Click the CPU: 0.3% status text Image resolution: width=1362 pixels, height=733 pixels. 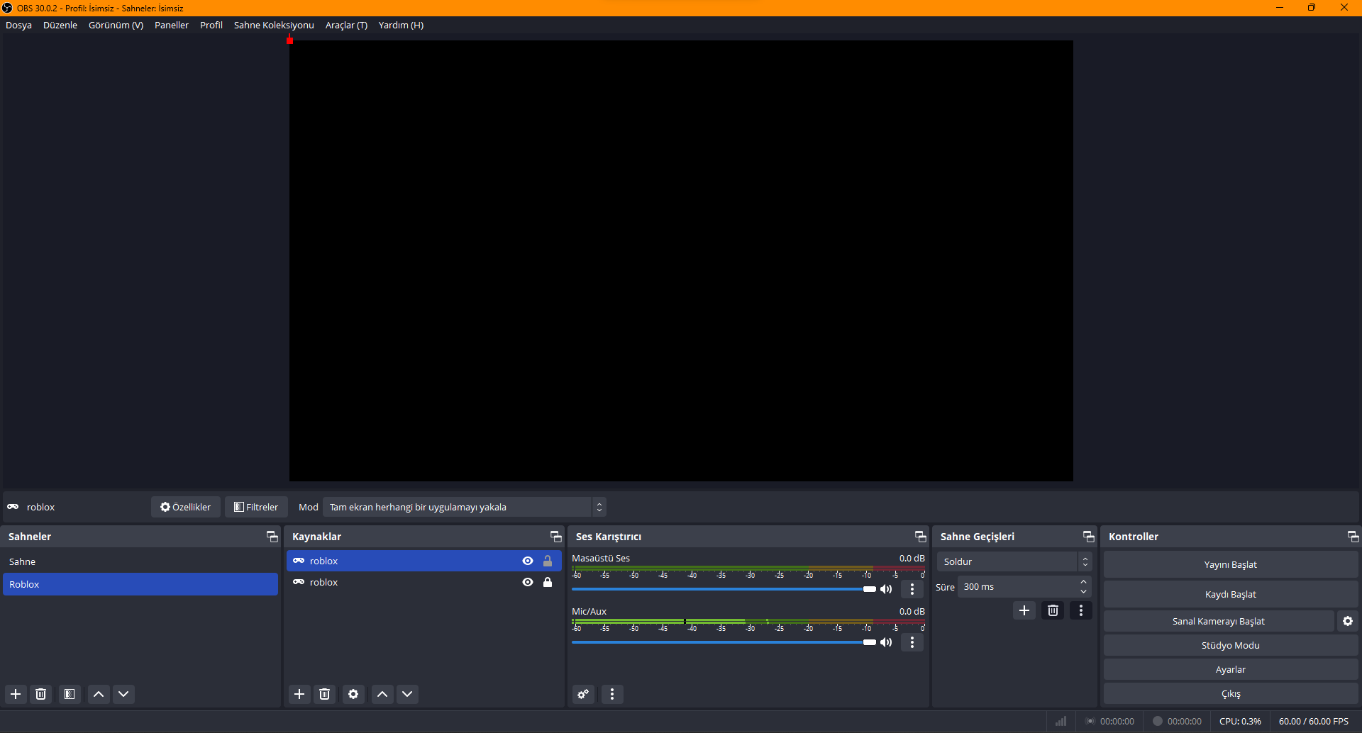tap(1240, 721)
